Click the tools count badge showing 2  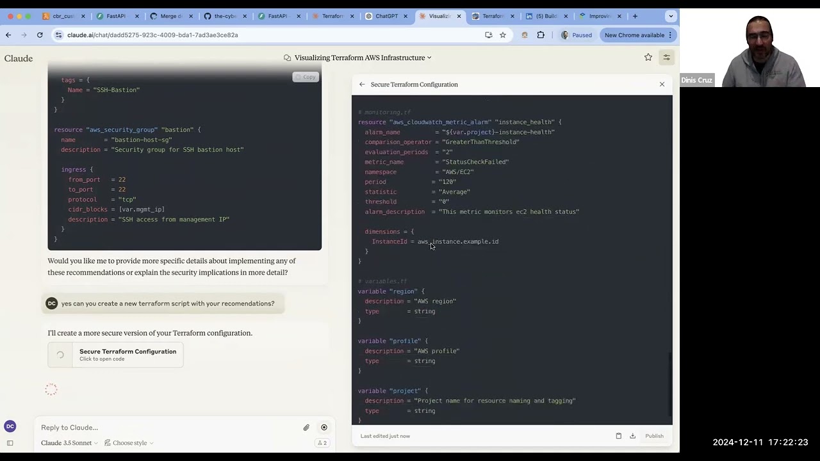[322, 443]
